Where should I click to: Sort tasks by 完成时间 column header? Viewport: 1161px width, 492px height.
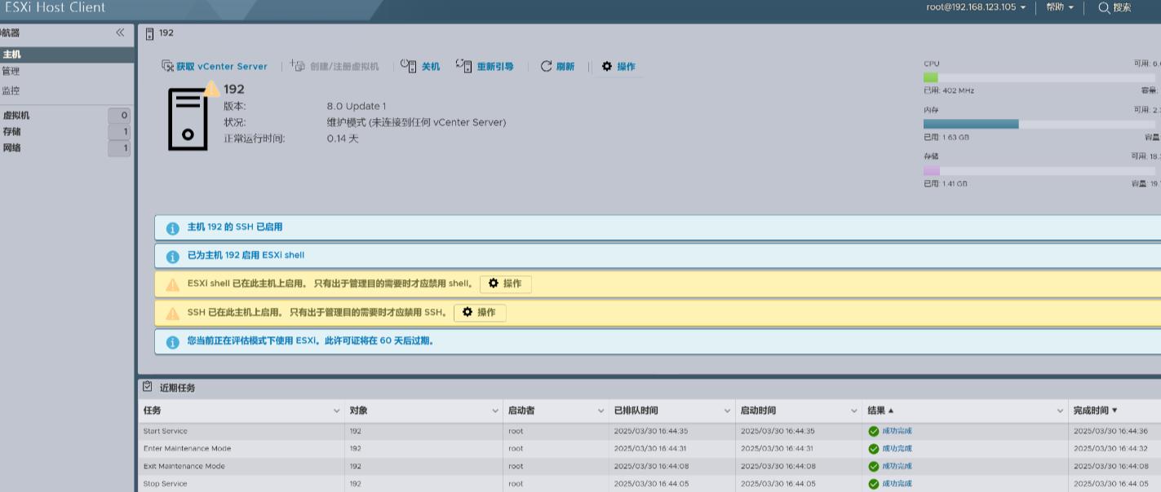[x=1095, y=411]
